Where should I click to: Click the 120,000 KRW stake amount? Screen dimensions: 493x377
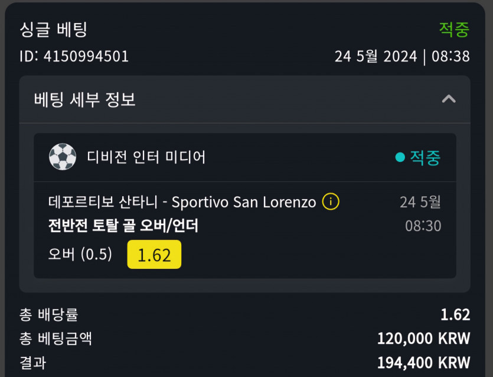[x=423, y=339]
